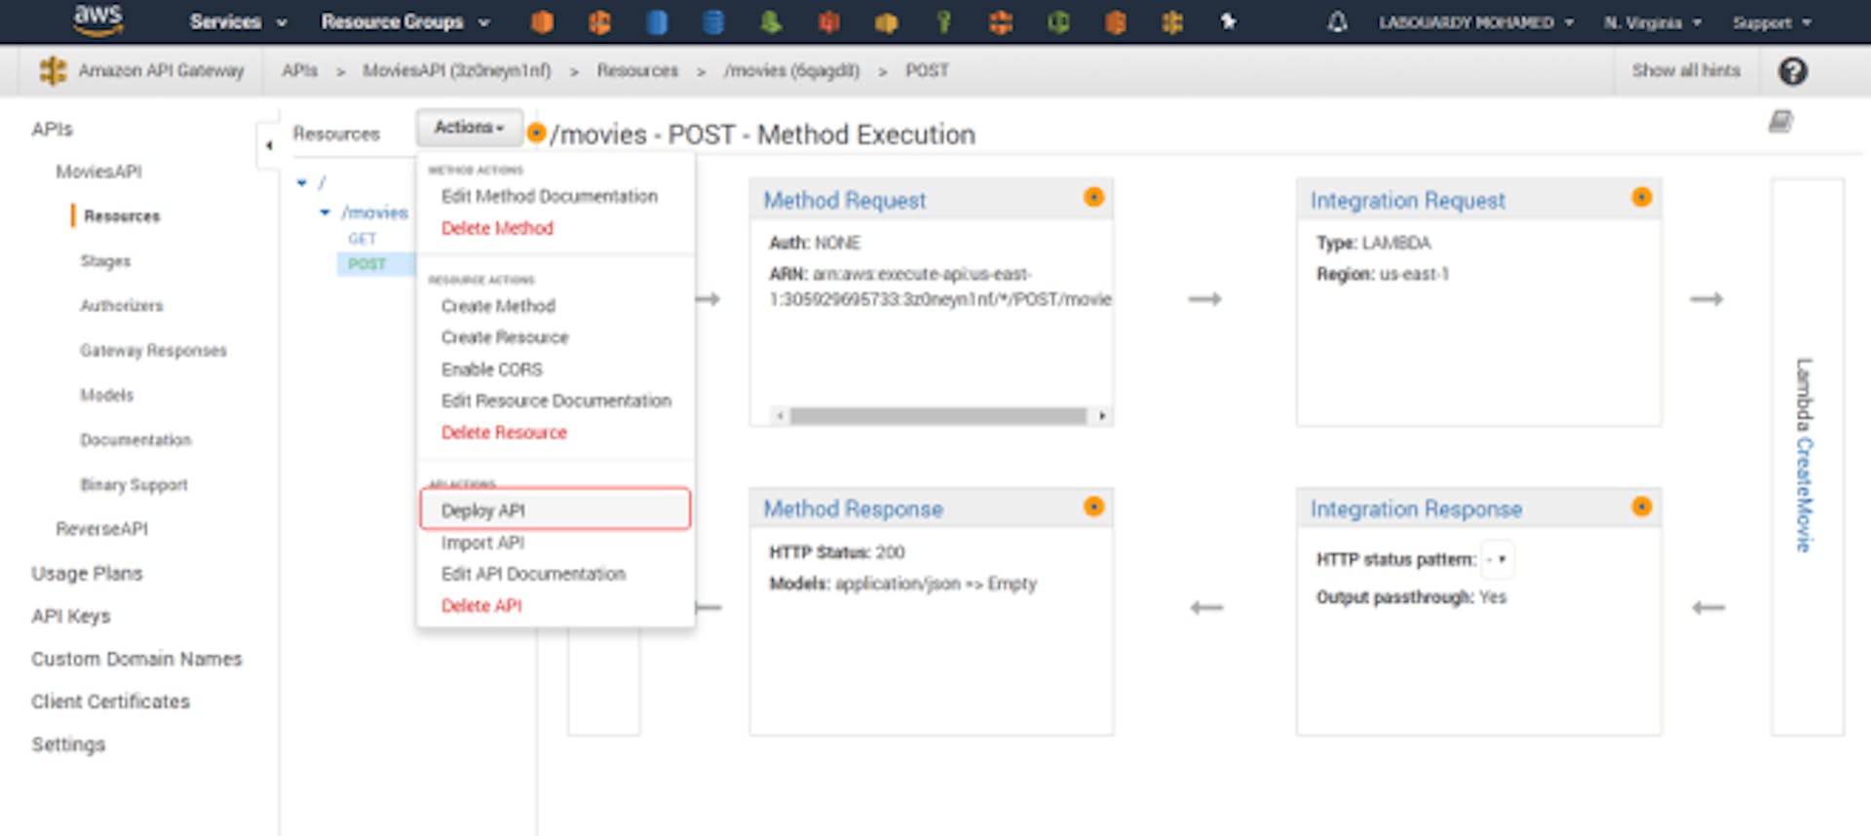Image resolution: width=1871 pixels, height=836 pixels.
Task: Select Import API menu entry
Action: [x=482, y=542]
